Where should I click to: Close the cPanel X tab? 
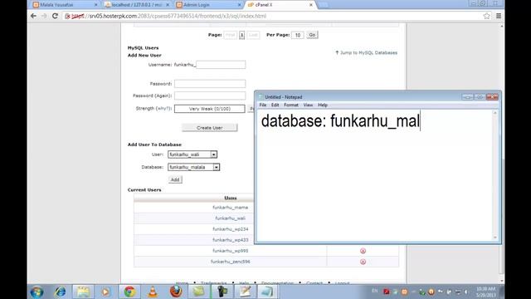point(311,5)
